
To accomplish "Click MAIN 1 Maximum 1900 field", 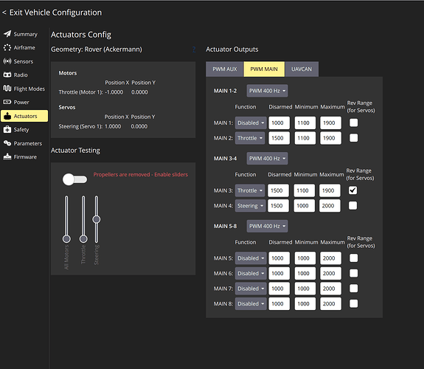I will click(330, 123).
